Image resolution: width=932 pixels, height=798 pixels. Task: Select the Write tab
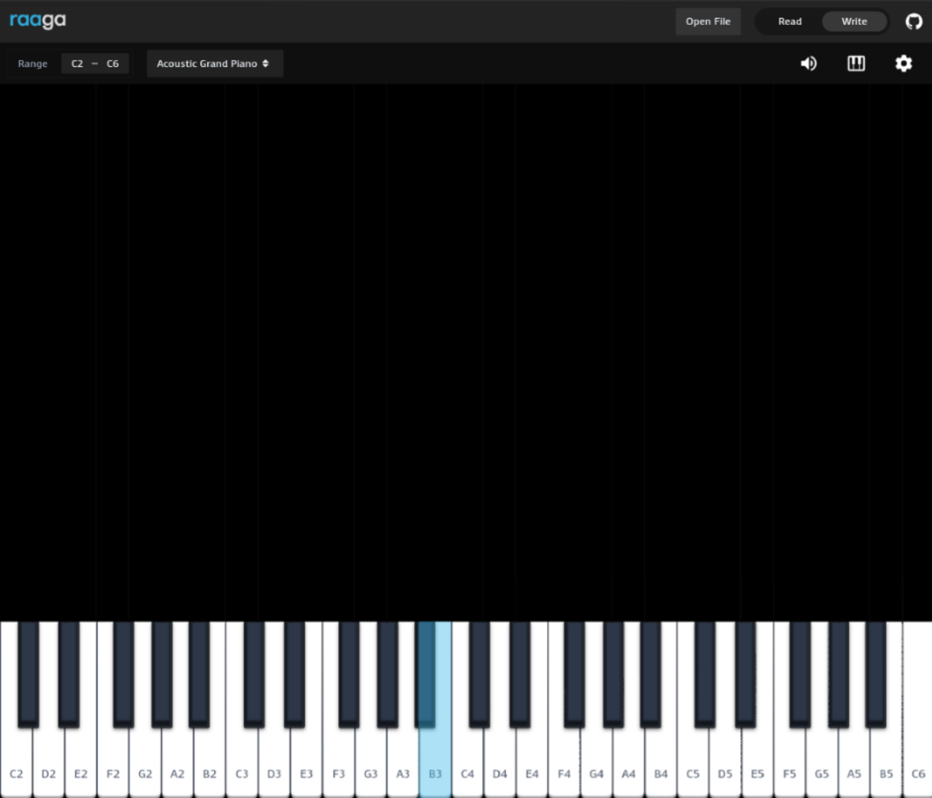coord(854,21)
